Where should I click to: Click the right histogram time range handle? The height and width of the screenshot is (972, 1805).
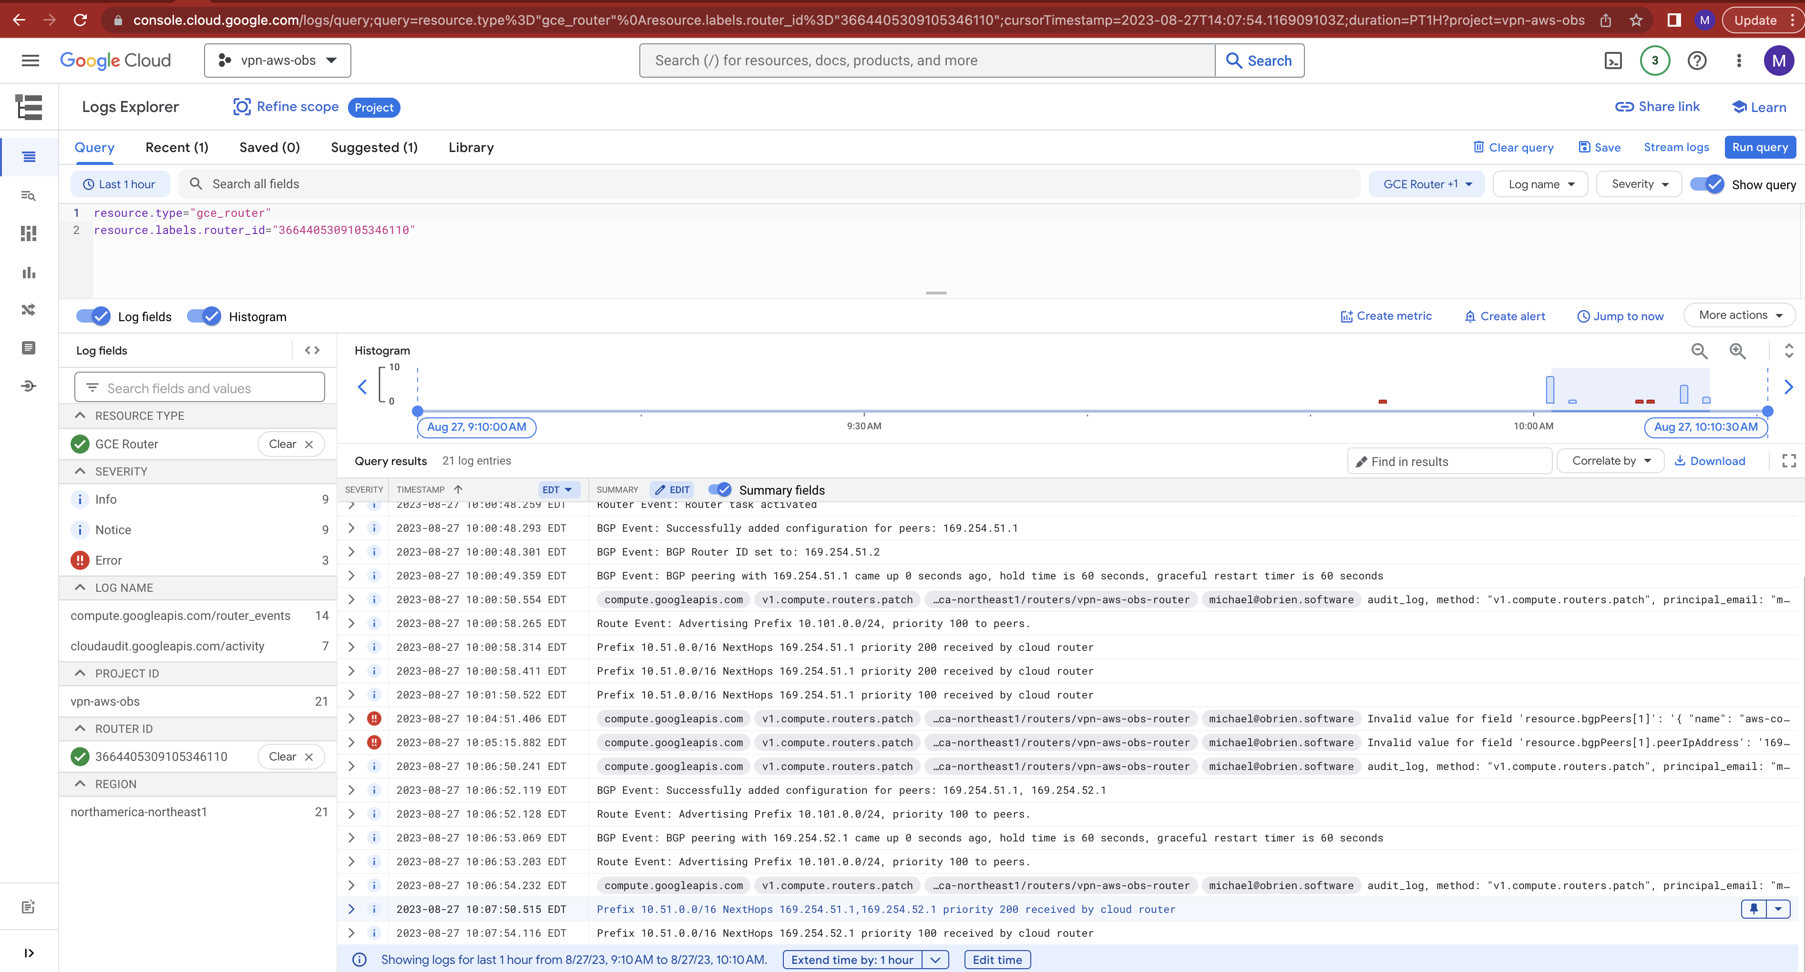click(x=1767, y=411)
